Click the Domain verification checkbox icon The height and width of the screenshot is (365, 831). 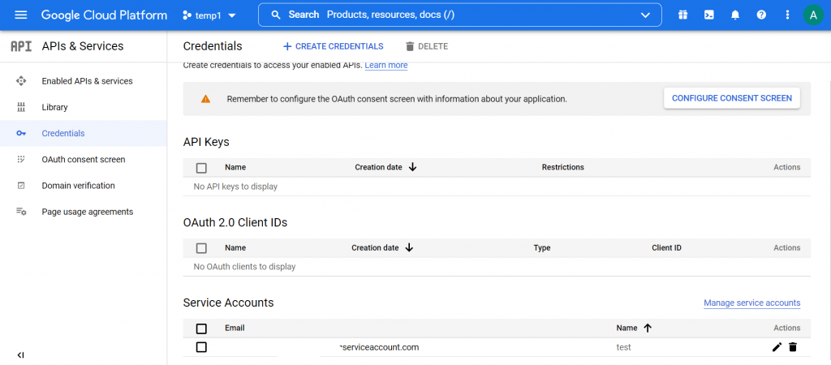pyautogui.click(x=21, y=186)
